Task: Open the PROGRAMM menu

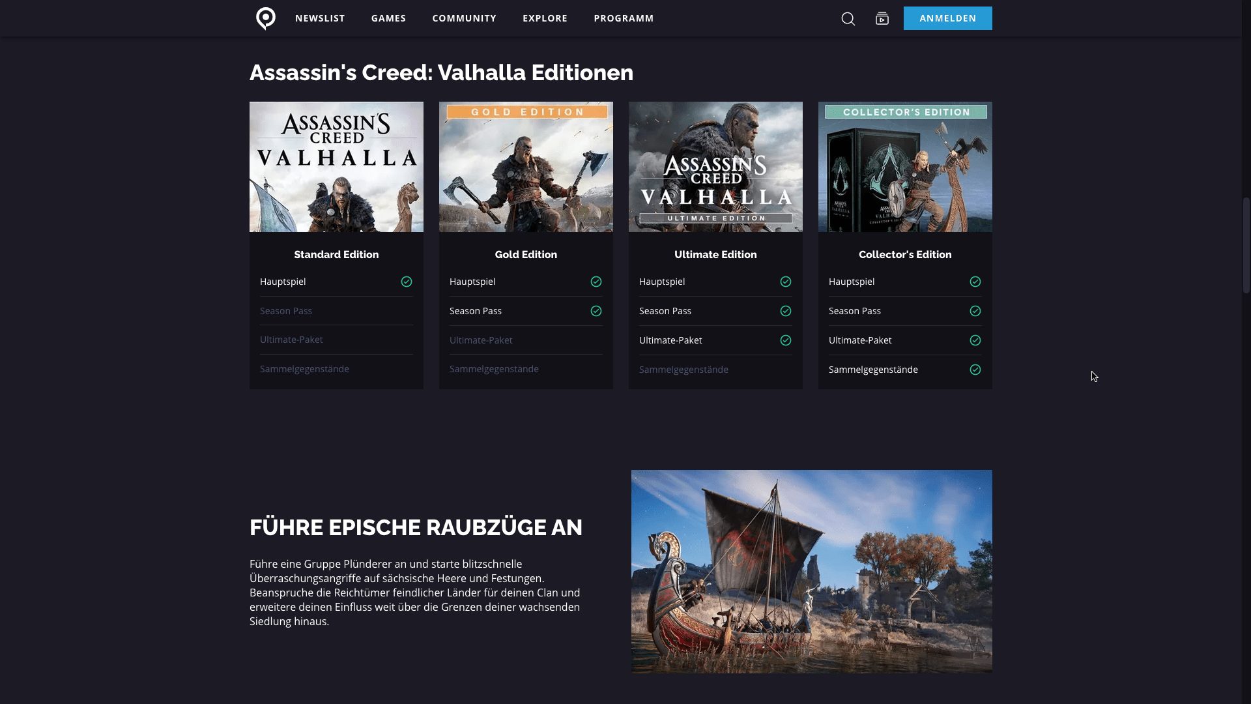Action: (624, 18)
